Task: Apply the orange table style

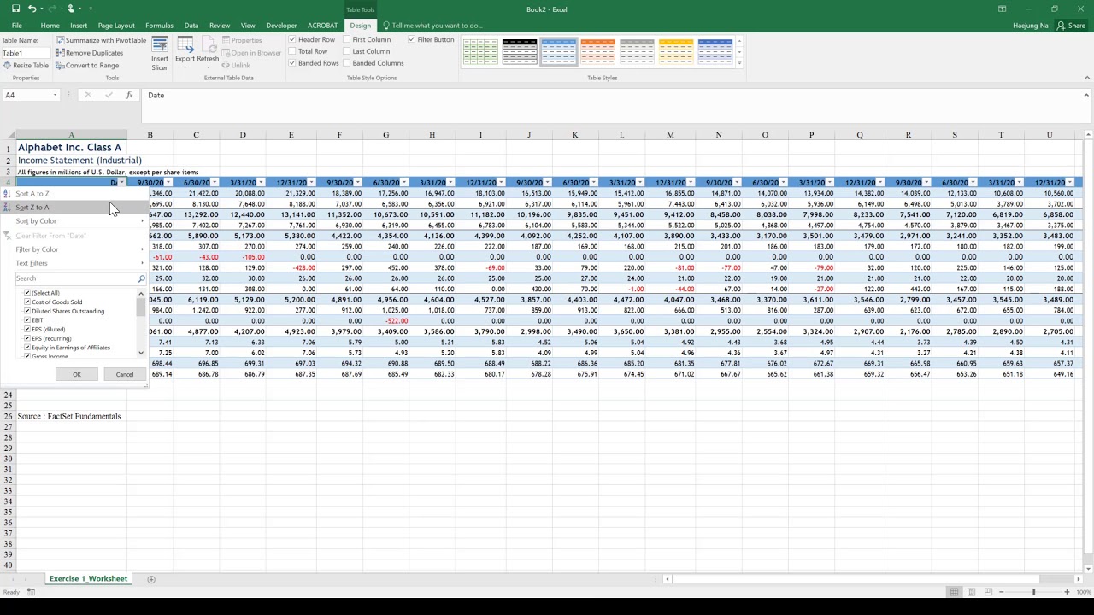Action: [x=597, y=52]
